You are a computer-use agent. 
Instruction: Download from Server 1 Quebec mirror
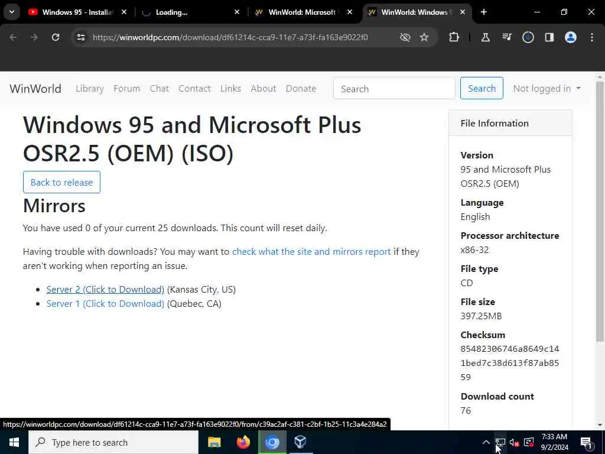point(105,304)
